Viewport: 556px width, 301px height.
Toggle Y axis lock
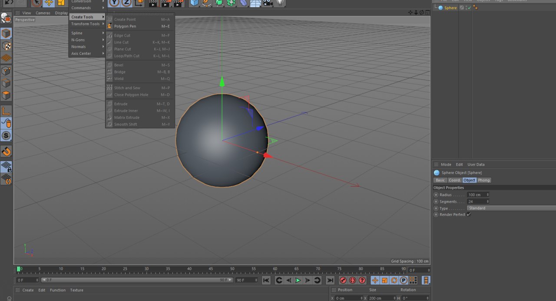coord(114,3)
